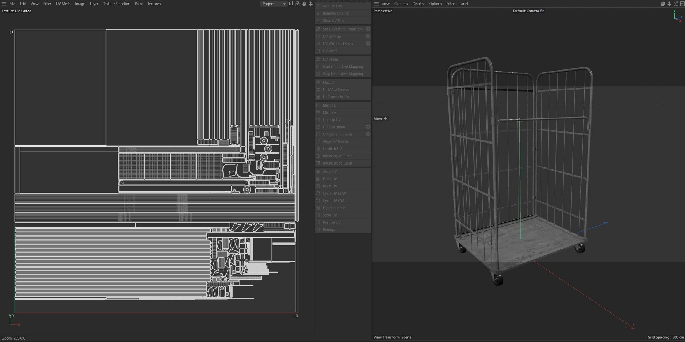Viewport: 685px width, 342px height.
Task: Click the viewport dolly zoom icon
Action: 669,4
